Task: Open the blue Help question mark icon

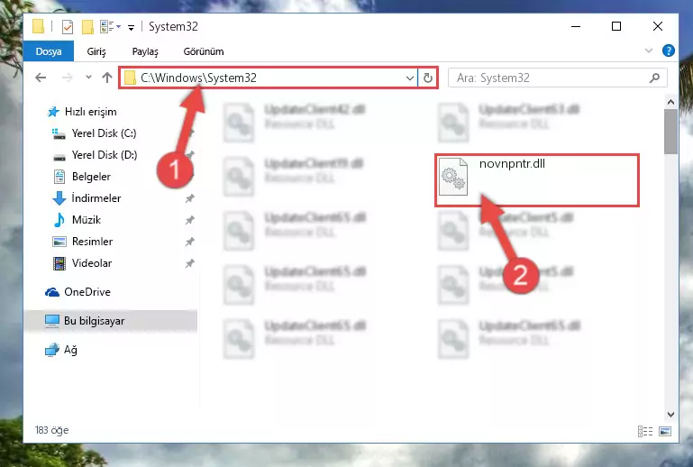Action: tap(669, 50)
